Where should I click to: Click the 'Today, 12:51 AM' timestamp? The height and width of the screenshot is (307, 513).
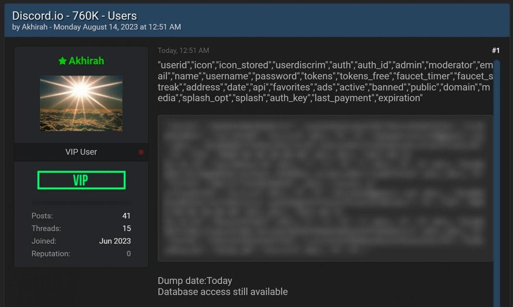pos(183,50)
